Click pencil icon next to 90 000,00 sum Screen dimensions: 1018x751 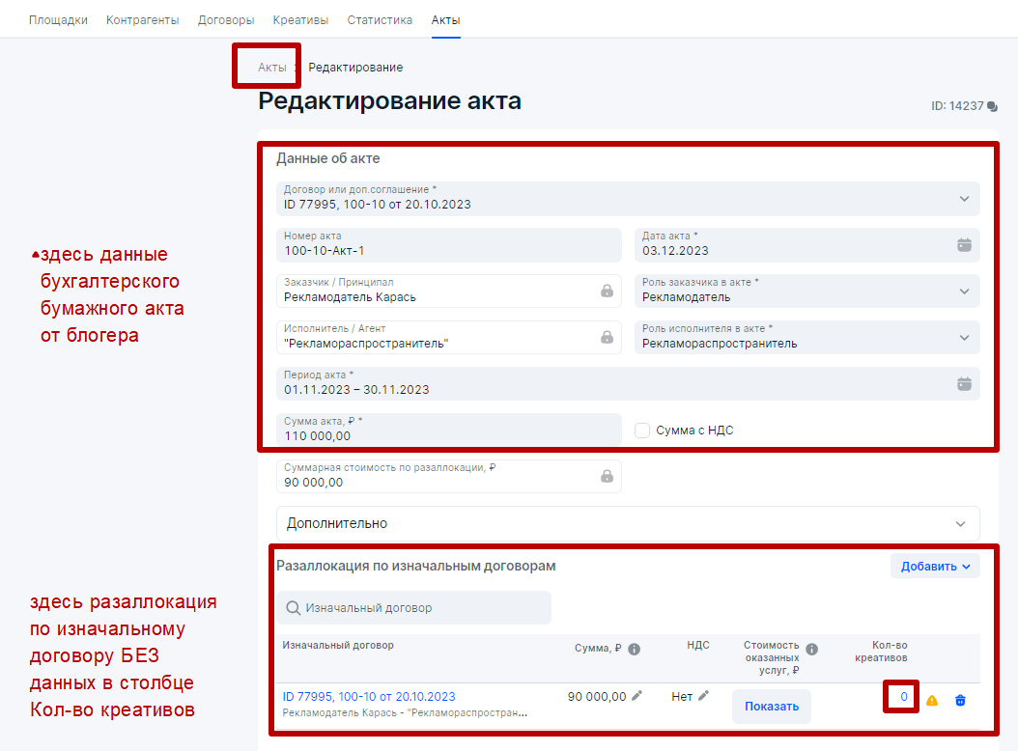click(636, 696)
